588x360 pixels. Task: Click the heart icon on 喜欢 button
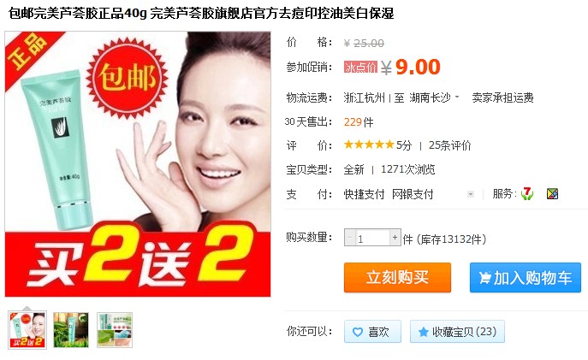point(358,332)
